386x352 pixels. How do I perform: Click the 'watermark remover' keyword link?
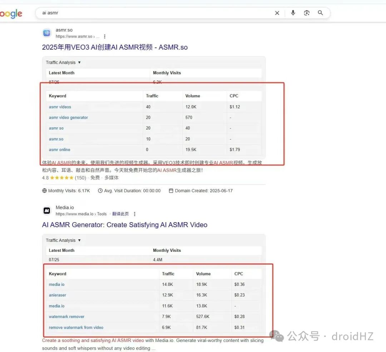click(66, 317)
